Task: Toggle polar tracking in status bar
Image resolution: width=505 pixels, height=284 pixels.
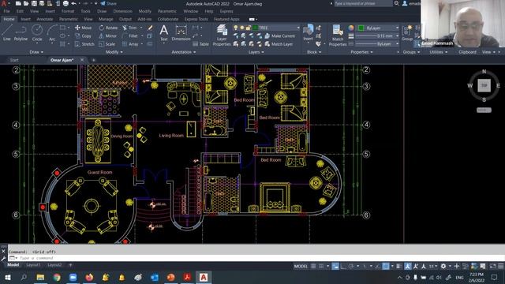Action: pos(351,267)
